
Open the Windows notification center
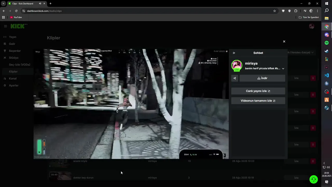coord(327,182)
